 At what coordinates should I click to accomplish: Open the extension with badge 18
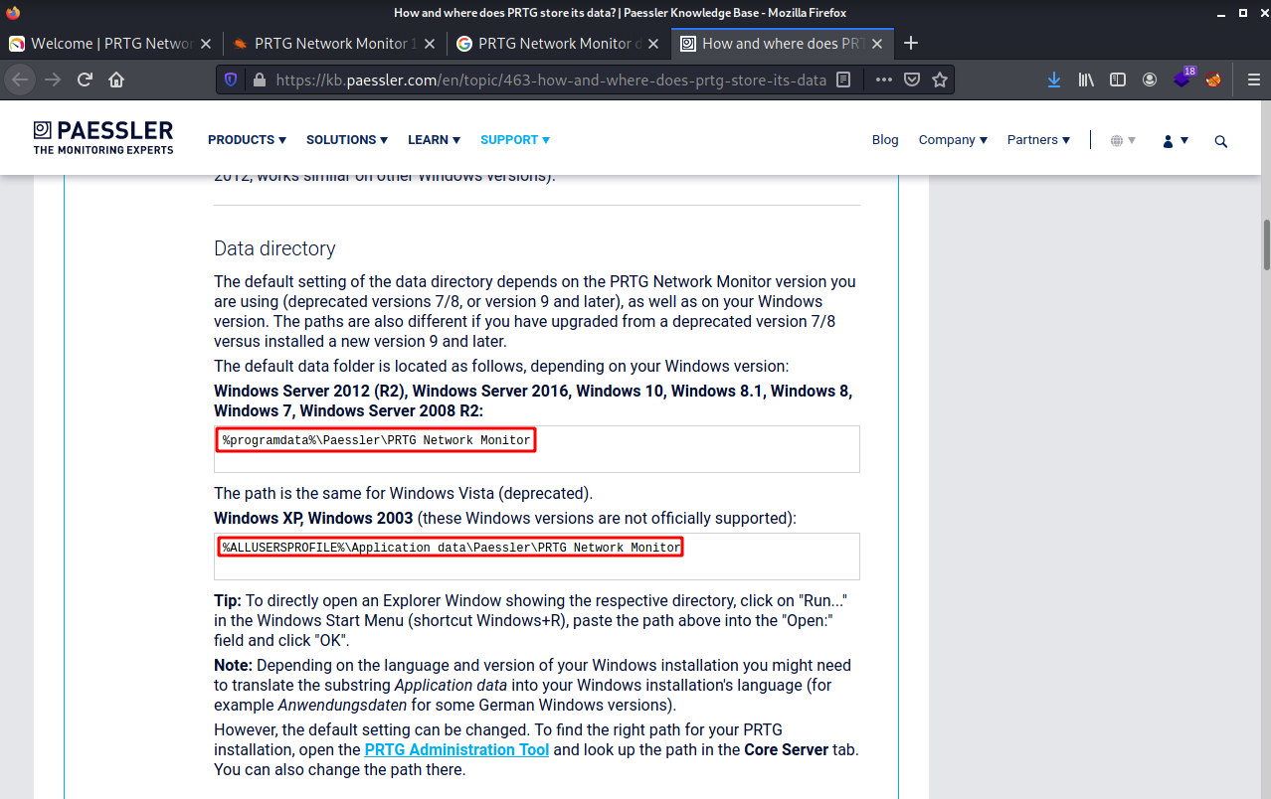tap(1183, 79)
